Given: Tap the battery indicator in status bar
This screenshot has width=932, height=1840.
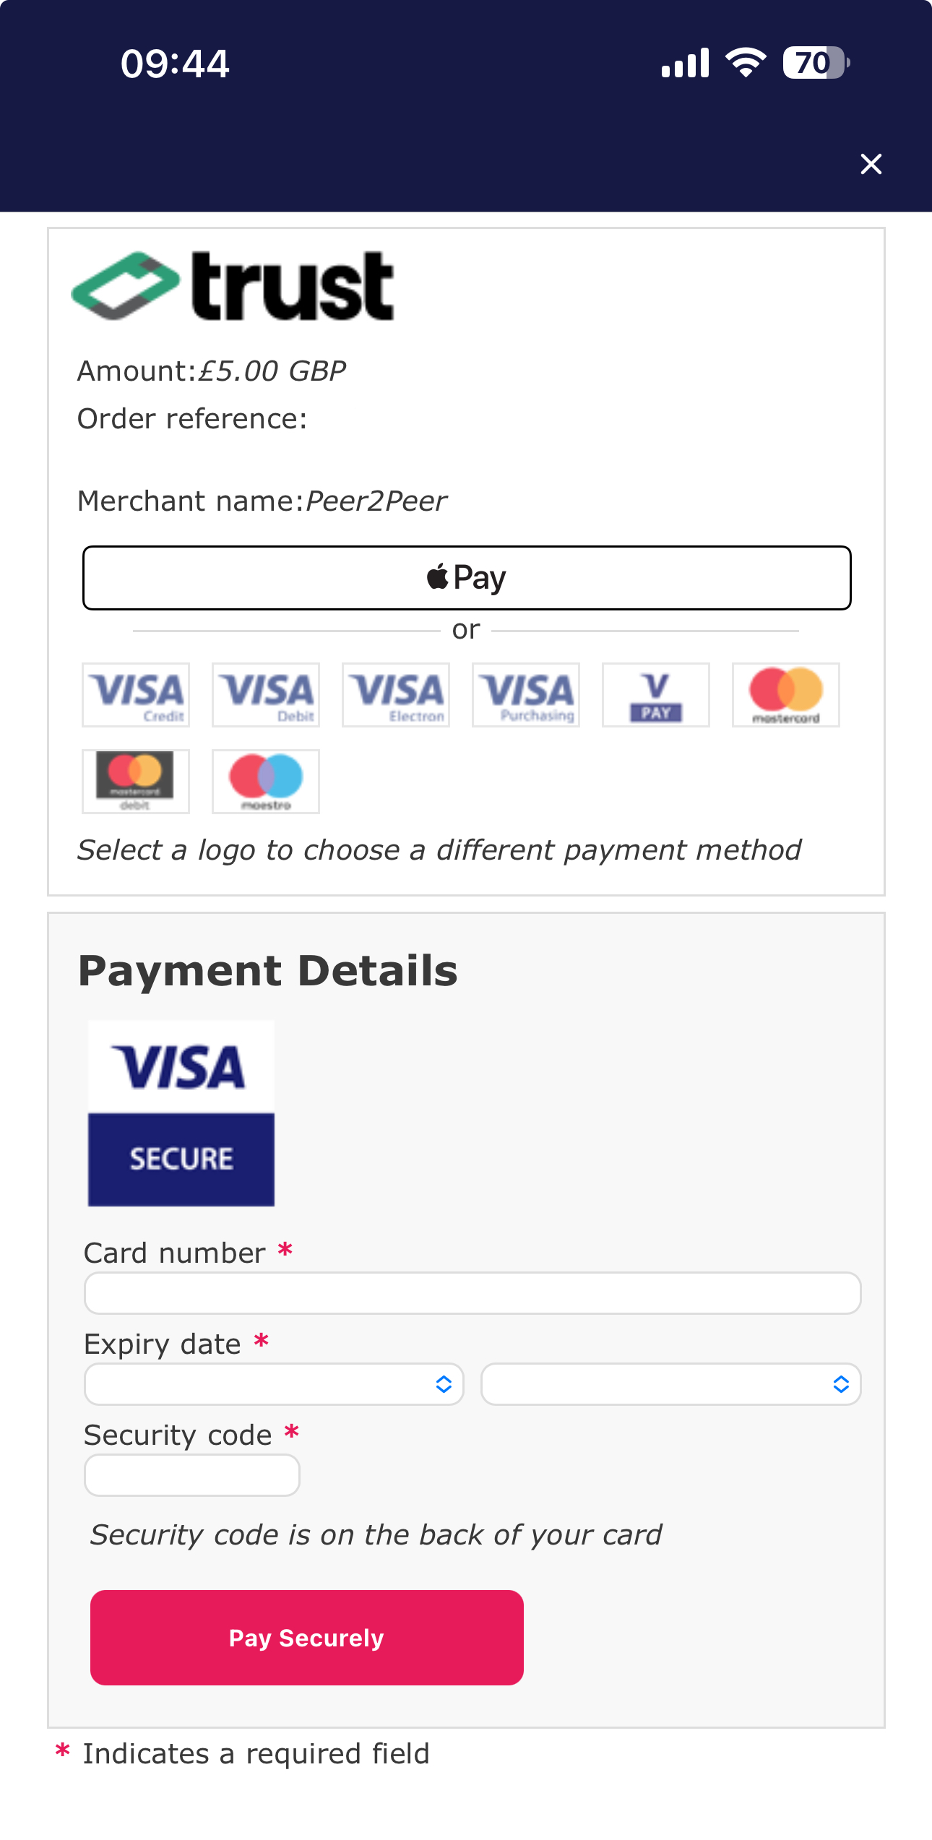Looking at the screenshot, I should [816, 63].
